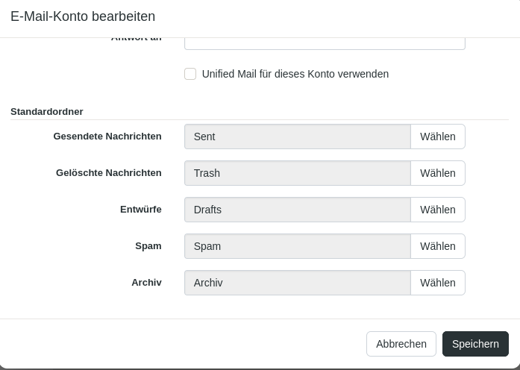Click Wählen for Gelöschte Nachrichten folder
Screen dimensions: 520x370
(x=437, y=173)
